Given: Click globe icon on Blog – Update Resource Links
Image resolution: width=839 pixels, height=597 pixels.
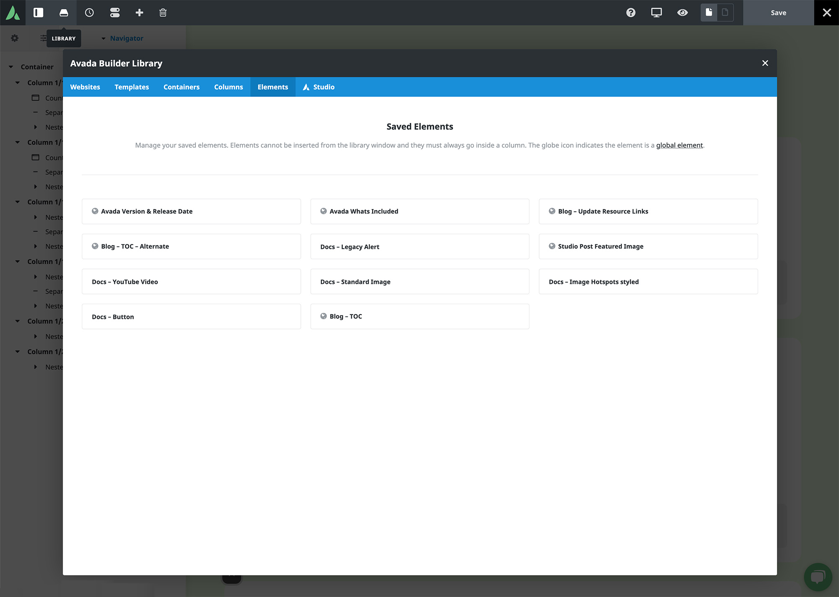Looking at the screenshot, I should [x=552, y=211].
